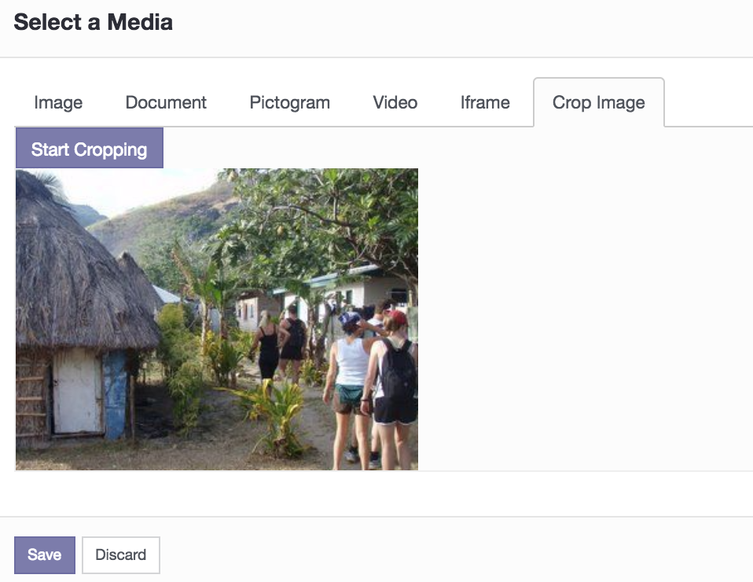Select the Crop Image tab
Viewport: 753px width, 582px height.
[599, 102]
